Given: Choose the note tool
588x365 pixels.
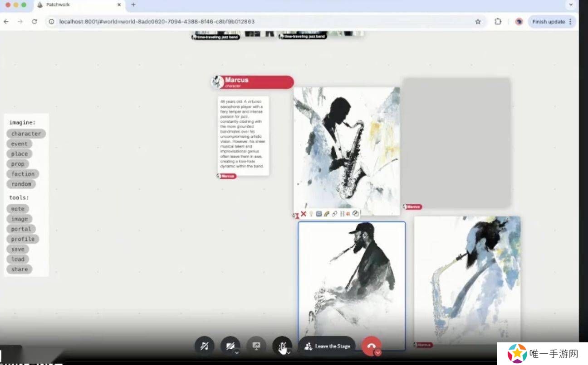Looking at the screenshot, I should pos(18,209).
